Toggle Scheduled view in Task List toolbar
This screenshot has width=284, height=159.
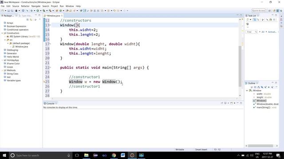[258, 19]
